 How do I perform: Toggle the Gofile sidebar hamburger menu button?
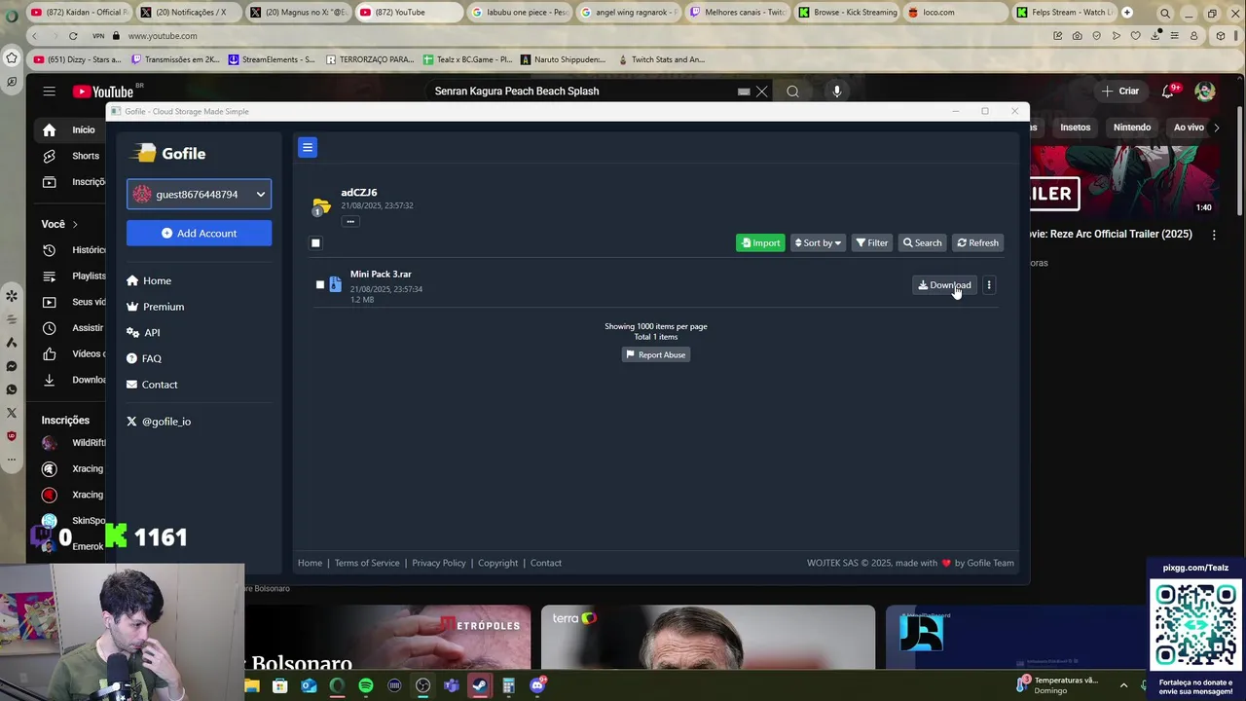[x=307, y=147]
